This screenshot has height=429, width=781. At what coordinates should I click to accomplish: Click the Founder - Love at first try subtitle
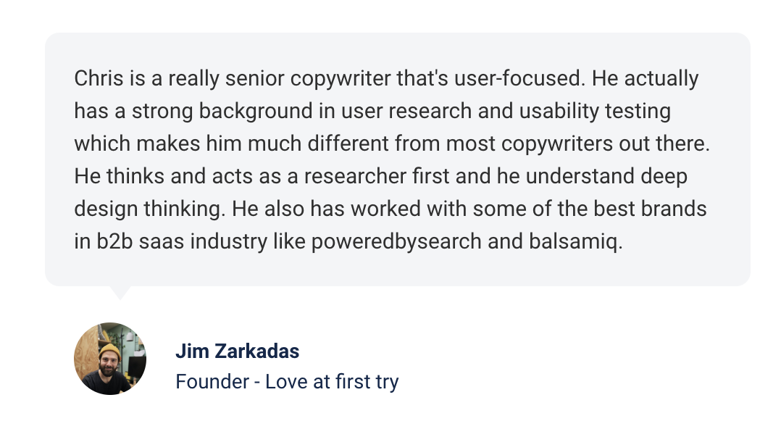click(x=287, y=382)
